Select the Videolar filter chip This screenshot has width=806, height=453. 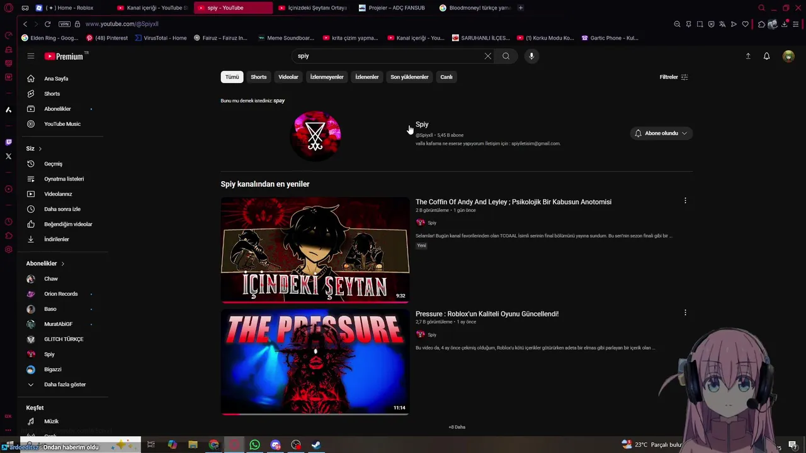pyautogui.click(x=288, y=77)
